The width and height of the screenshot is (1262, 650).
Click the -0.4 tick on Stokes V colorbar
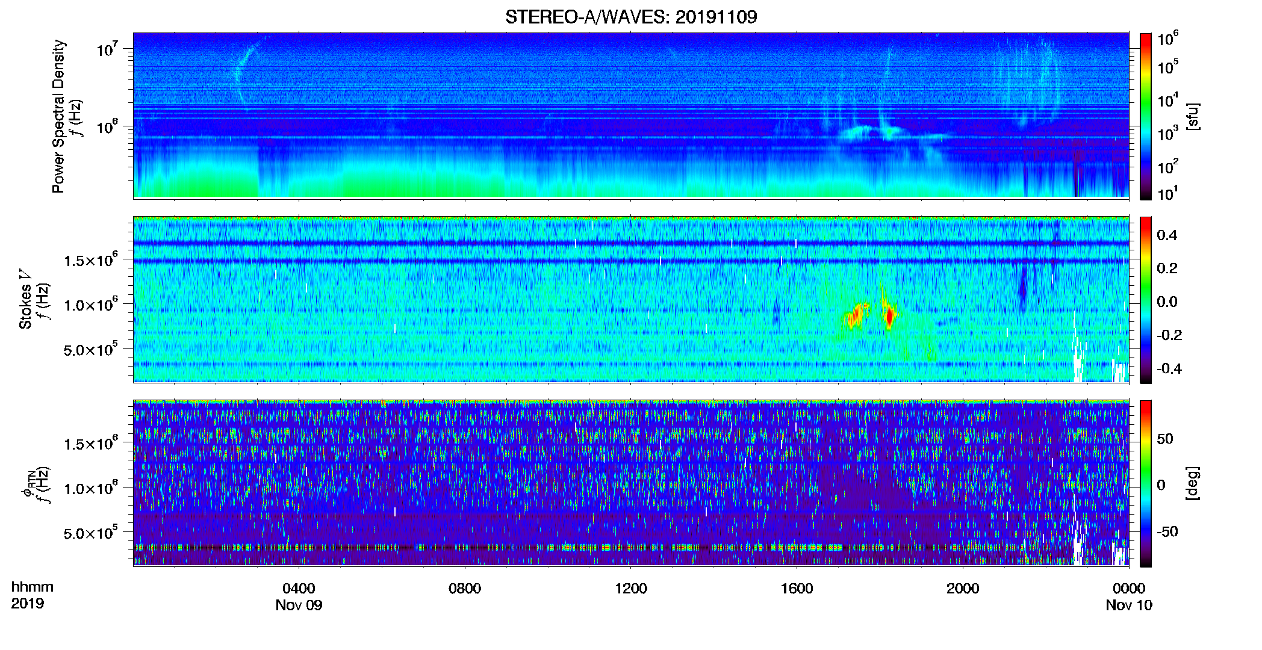[1169, 369]
